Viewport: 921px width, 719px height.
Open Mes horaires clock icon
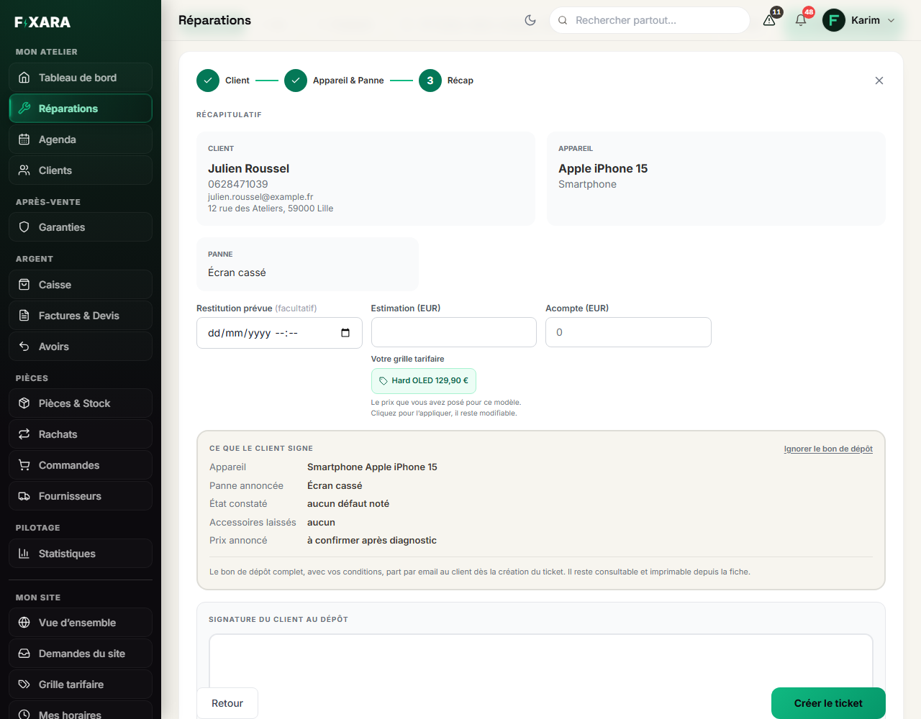24,715
